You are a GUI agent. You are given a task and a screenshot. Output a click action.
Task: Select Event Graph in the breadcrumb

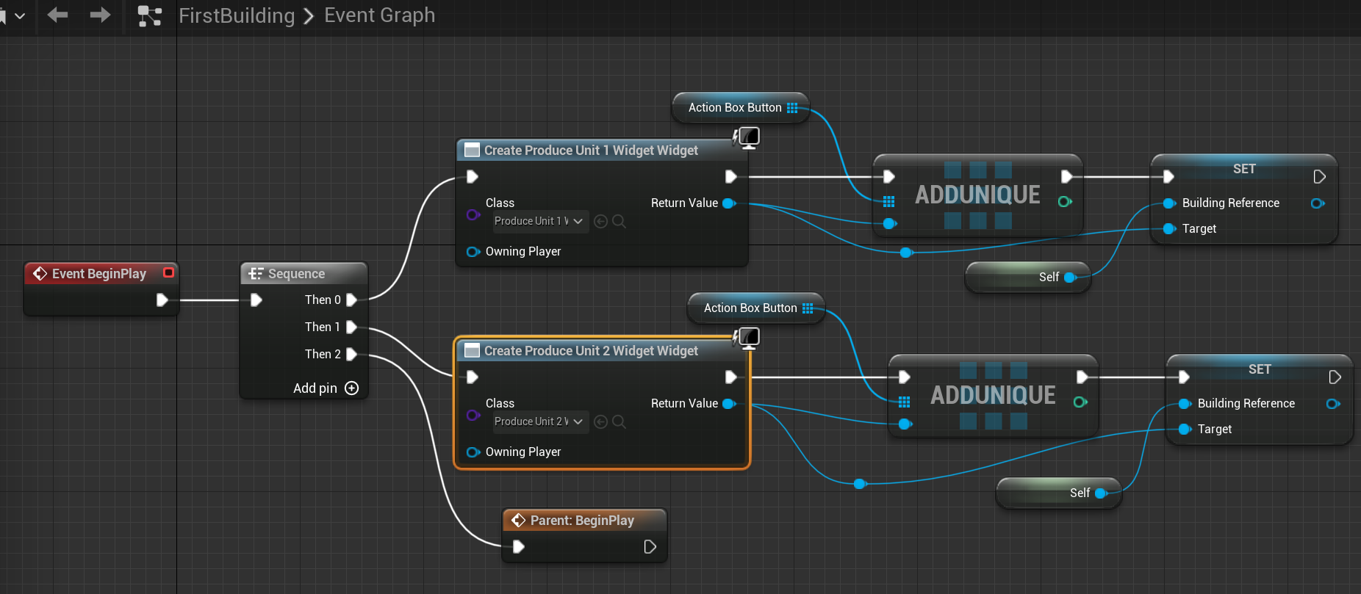pos(379,15)
